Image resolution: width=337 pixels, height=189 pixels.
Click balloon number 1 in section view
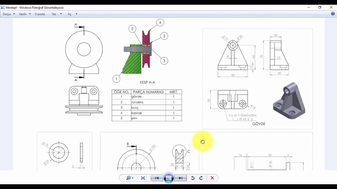[116, 79]
